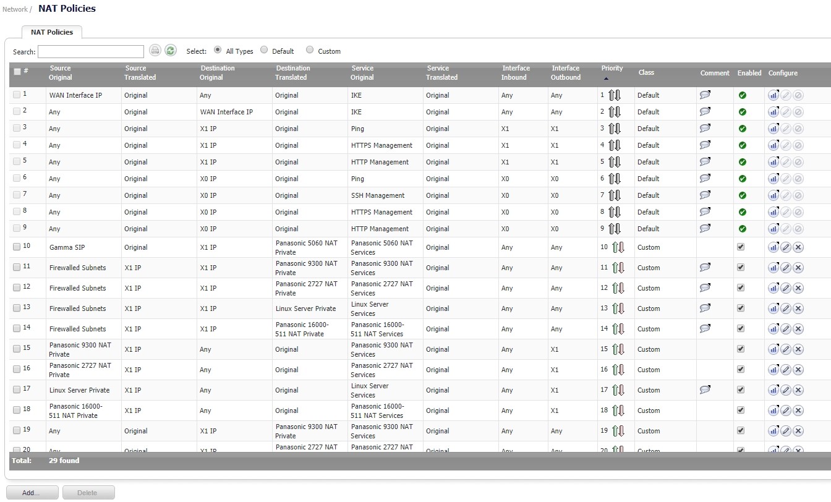Open the NAT Policies tab

tap(52, 32)
